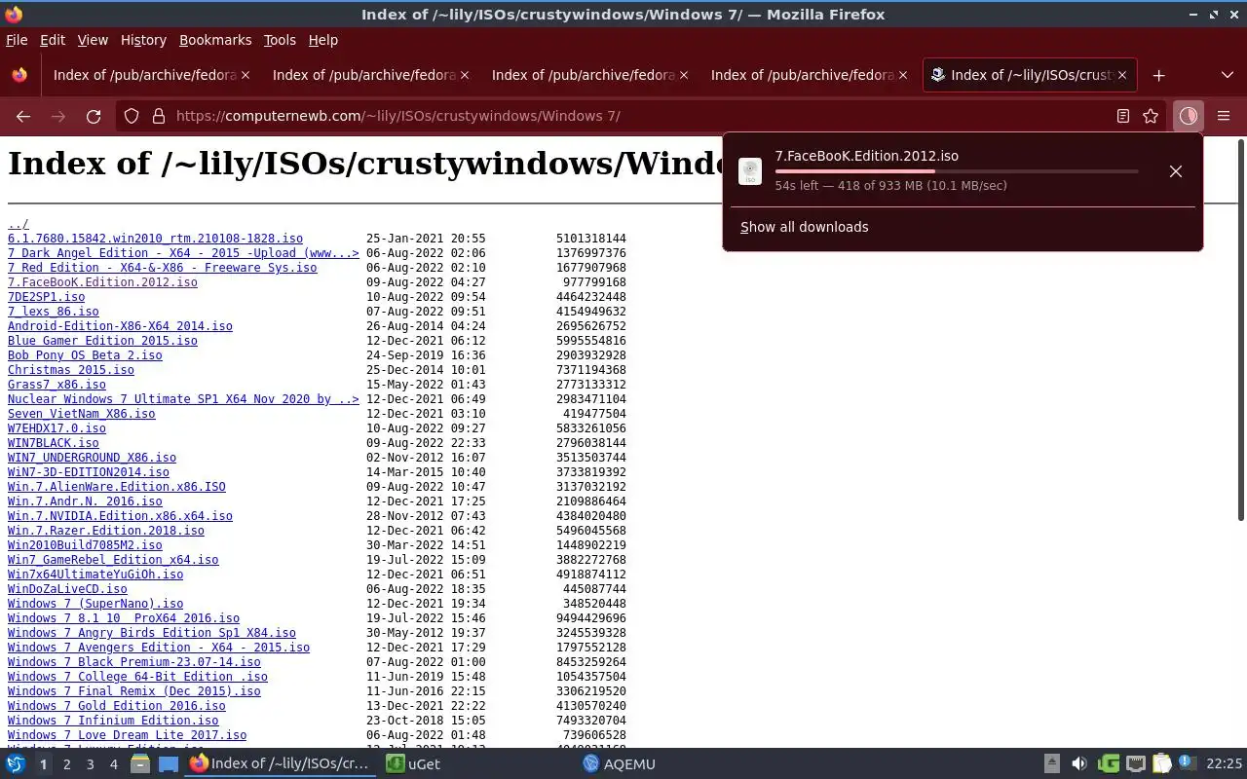
Task: Open the Edit menu
Action: [x=53, y=40]
